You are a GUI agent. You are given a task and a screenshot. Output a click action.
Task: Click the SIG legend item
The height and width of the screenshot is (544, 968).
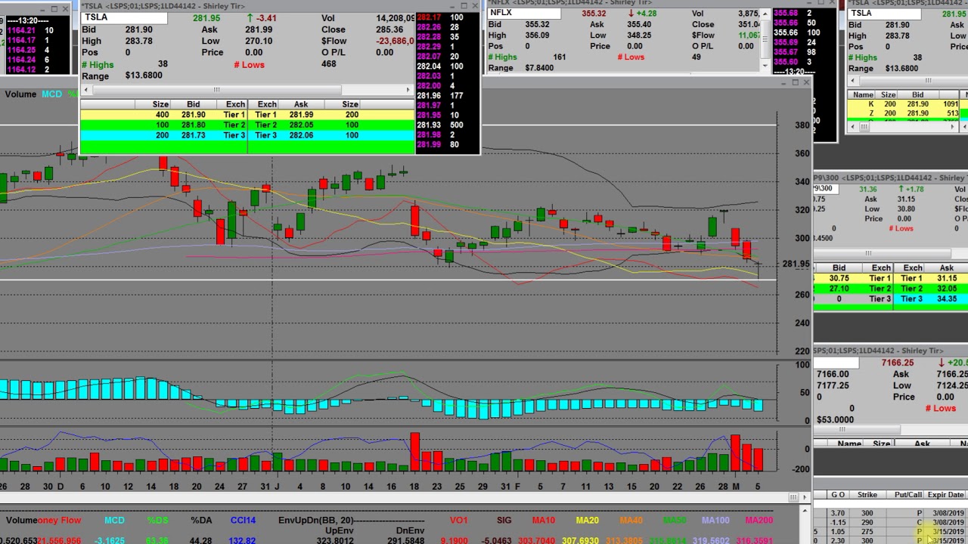[x=504, y=520]
